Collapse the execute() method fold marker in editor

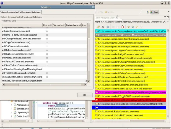click(37, 103)
